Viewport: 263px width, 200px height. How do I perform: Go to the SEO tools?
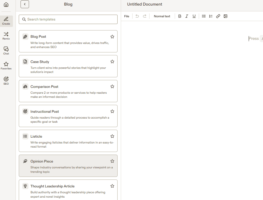(x=6, y=81)
